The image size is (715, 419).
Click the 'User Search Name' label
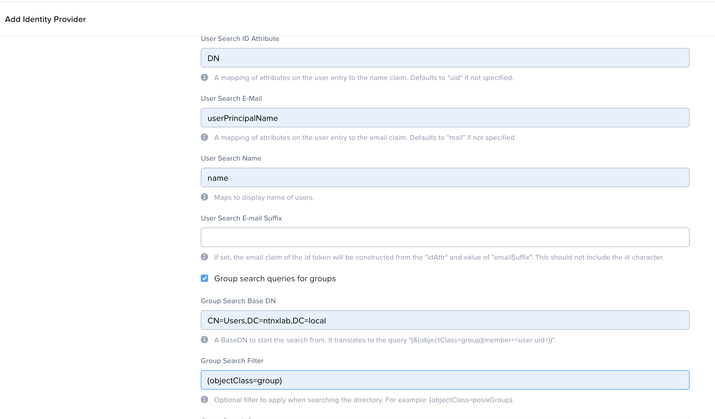click(x=231, y=158)
